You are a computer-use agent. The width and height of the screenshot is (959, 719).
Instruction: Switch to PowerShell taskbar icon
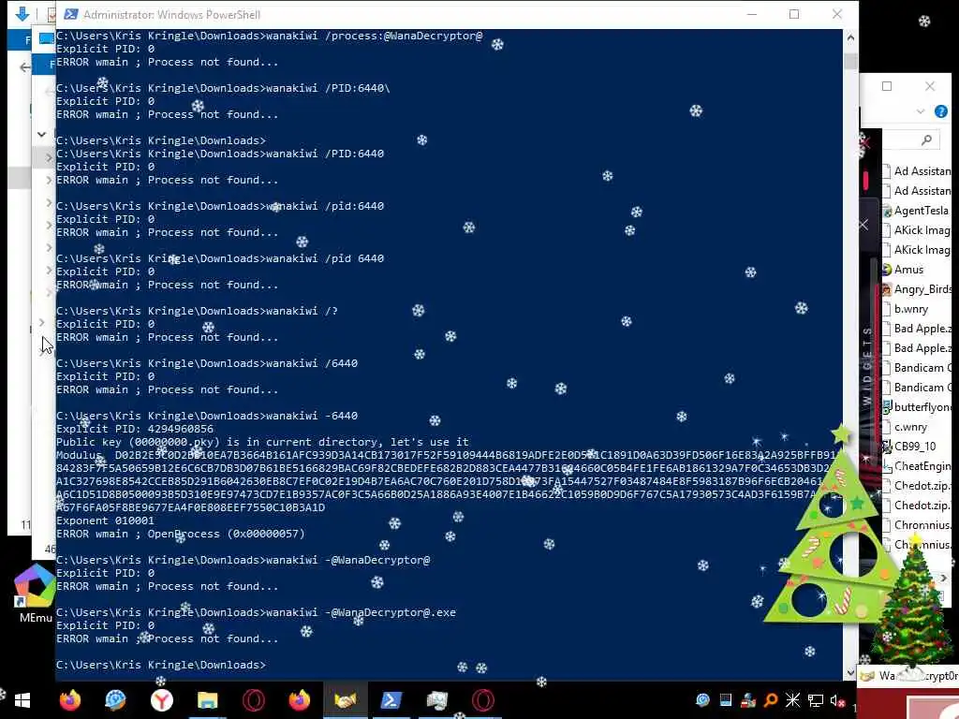tap(391, 700)
